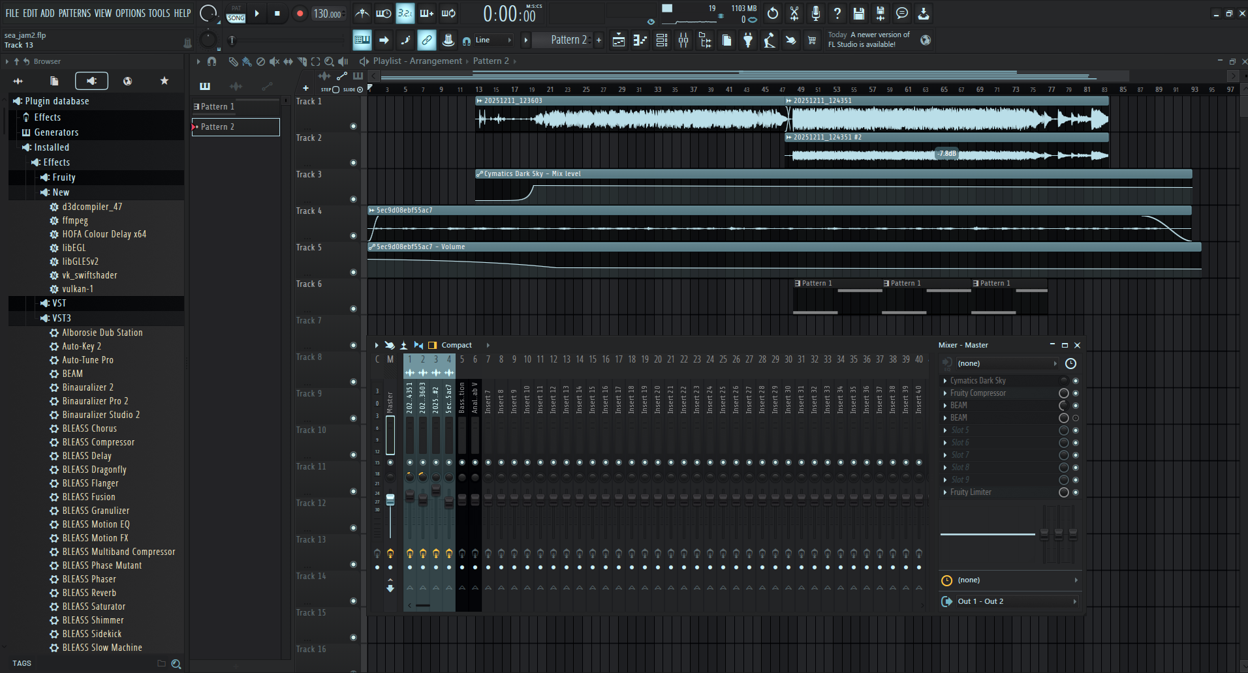Click the tempo field showing 130.000

point(328,14)
